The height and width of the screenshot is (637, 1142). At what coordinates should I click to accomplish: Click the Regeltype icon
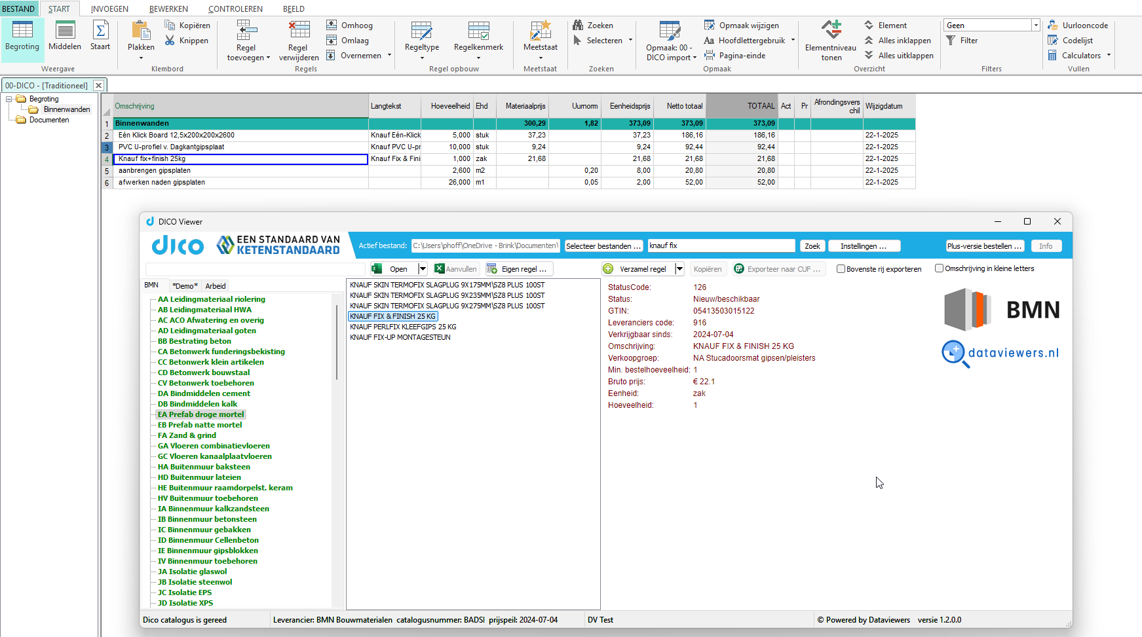click(x=421, y=31)
